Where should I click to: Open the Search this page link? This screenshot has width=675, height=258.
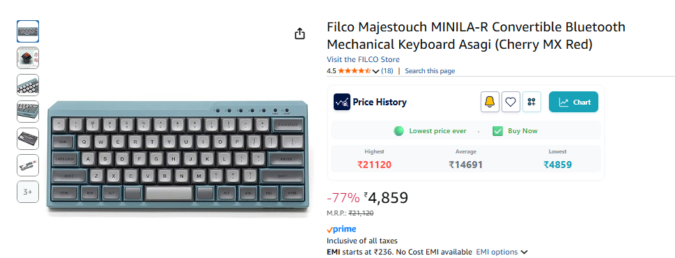click(430, 71)
